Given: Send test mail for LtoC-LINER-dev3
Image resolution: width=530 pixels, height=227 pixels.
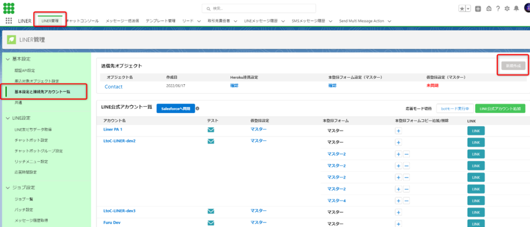Looking at the screenshot, I should 211,211.
